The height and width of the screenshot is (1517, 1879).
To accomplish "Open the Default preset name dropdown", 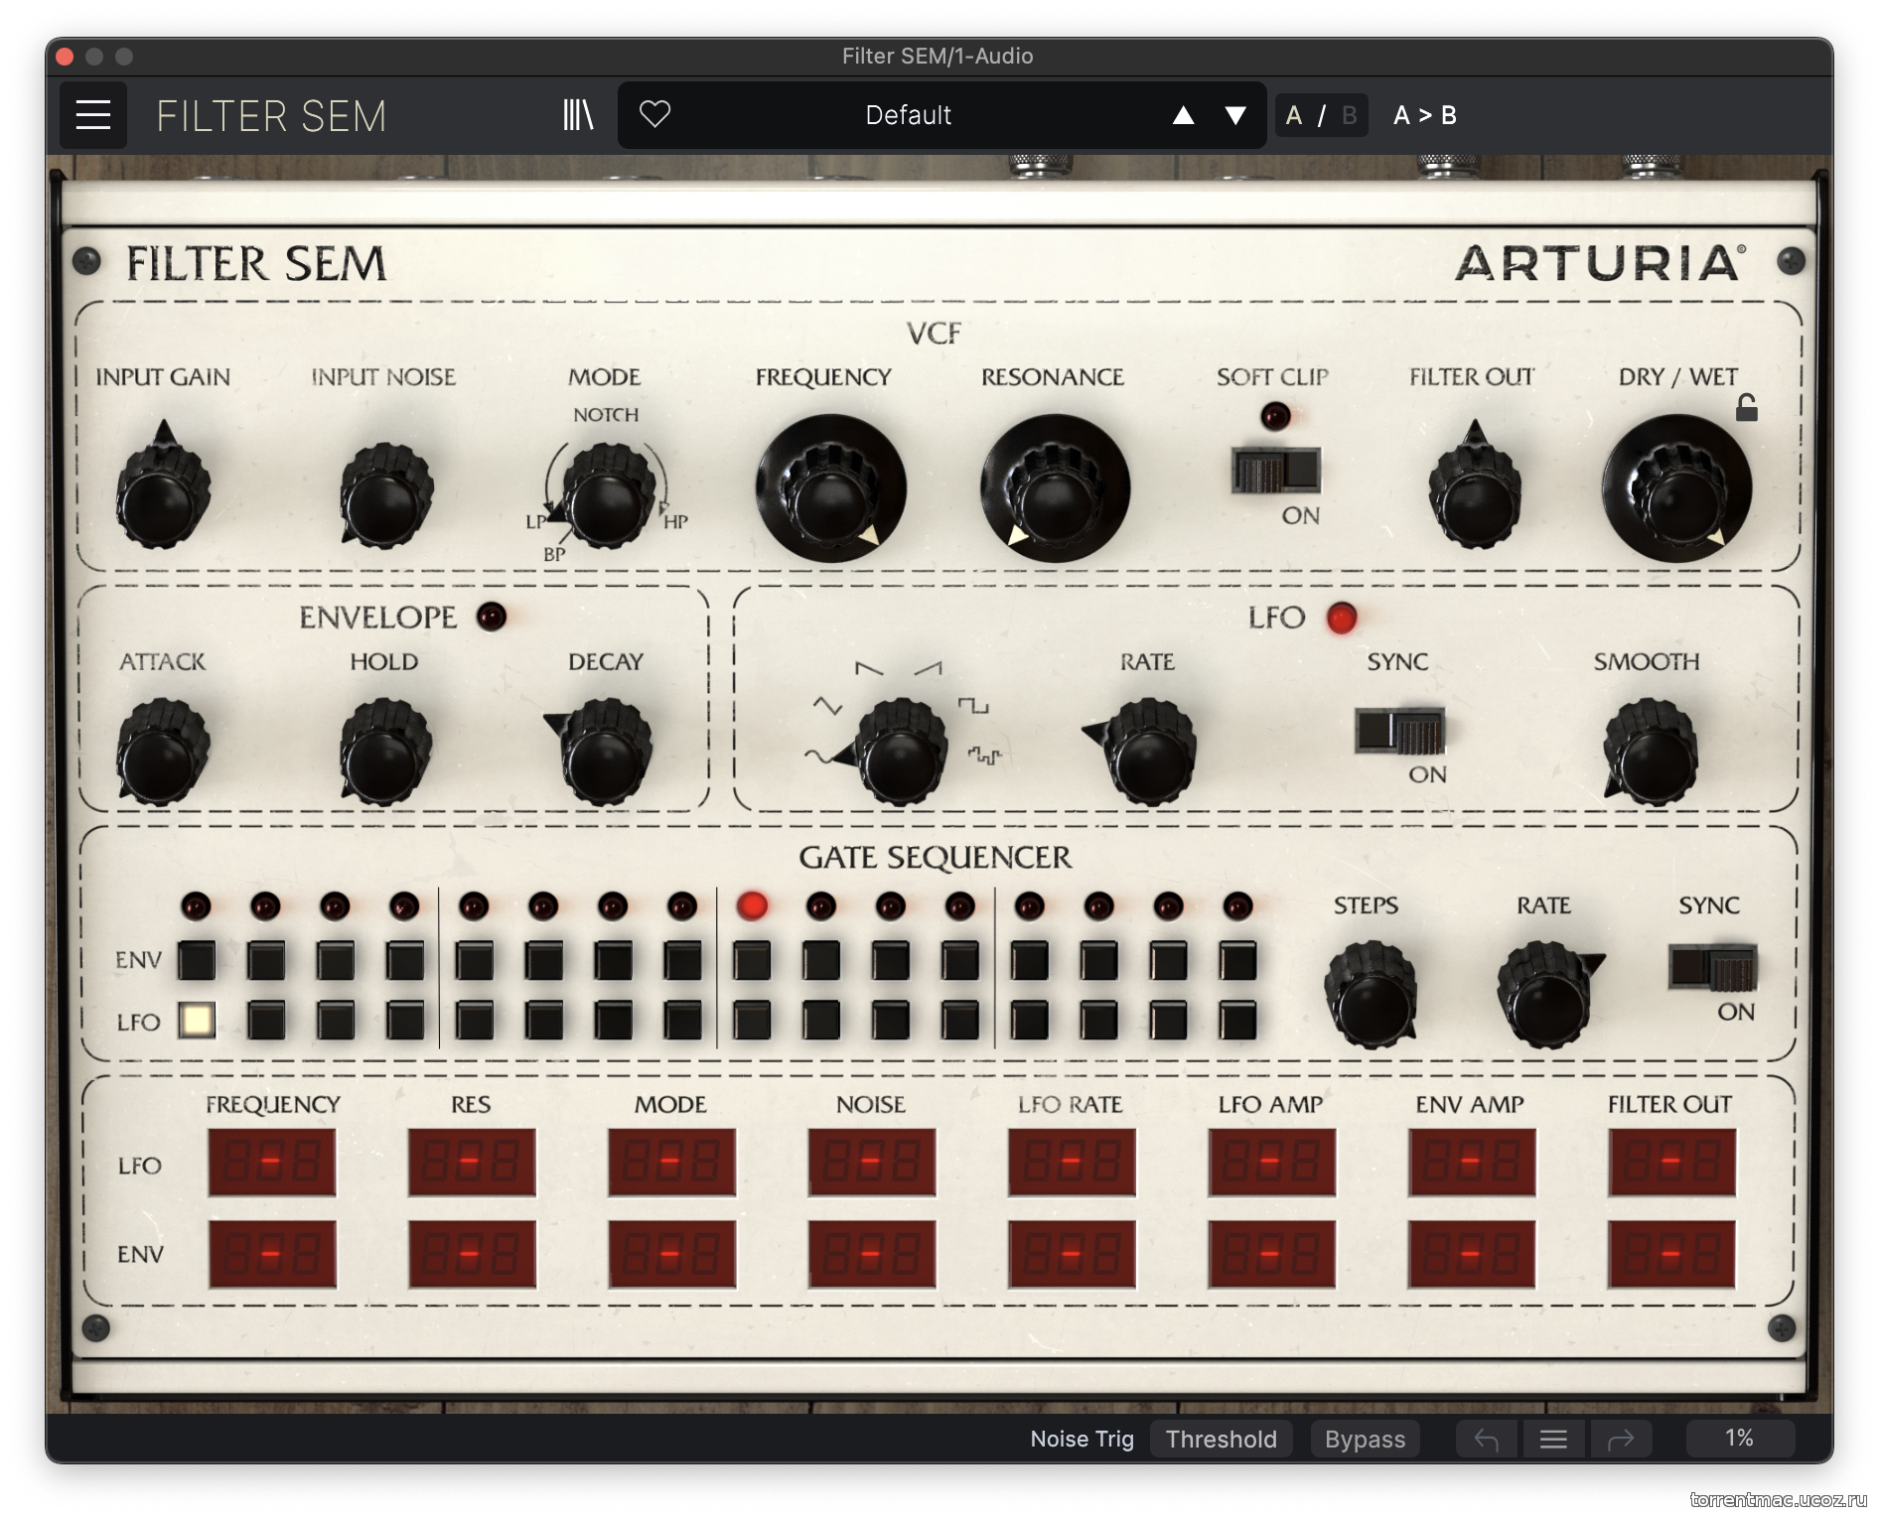I will point(908,115).
